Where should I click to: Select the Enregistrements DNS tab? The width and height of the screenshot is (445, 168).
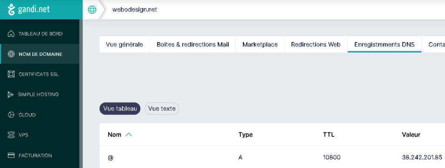pyautogui.click(x=384, y=45)
